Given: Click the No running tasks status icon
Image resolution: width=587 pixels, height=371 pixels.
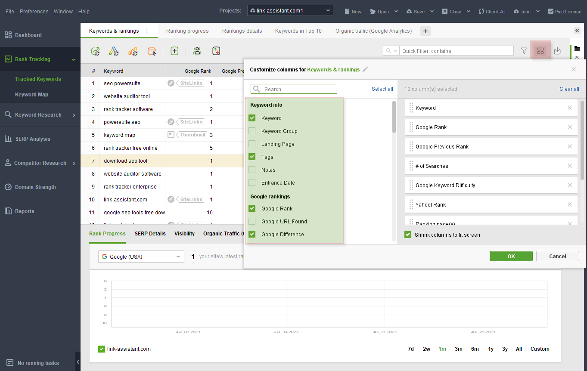Looking at the screenshot, I should [9, 363].
